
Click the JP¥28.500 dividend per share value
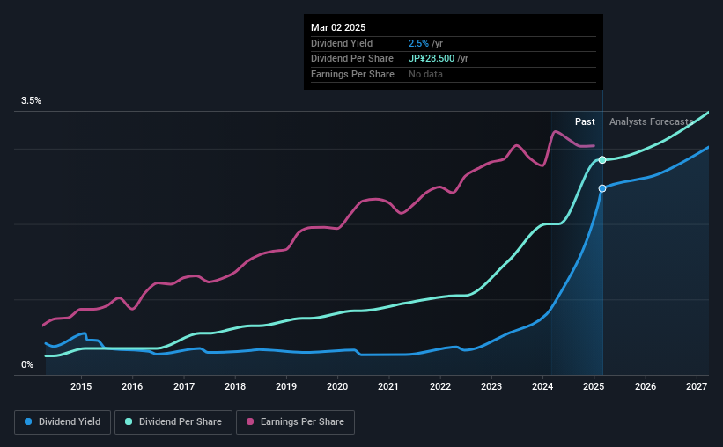click(432, 59)
